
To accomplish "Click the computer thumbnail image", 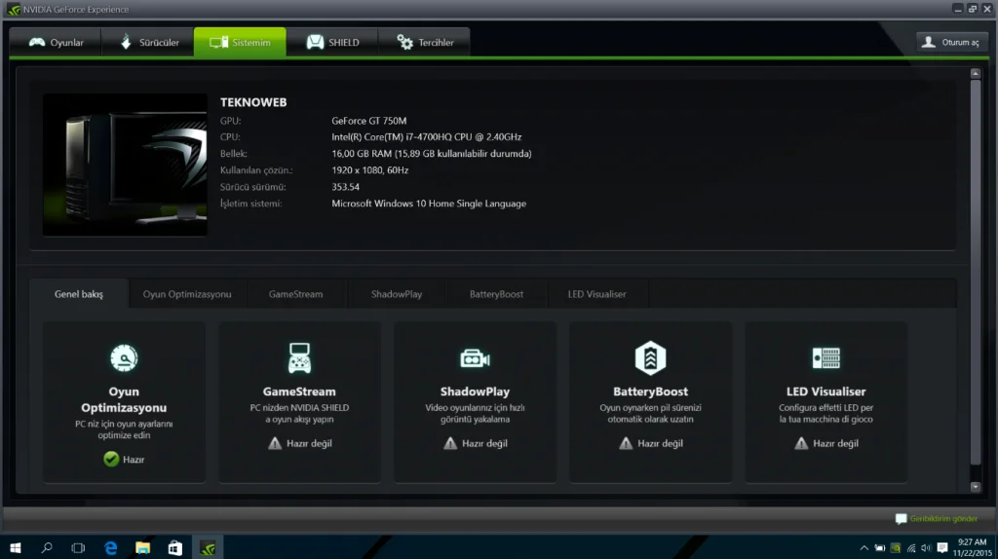I will [x=125, y=165].
